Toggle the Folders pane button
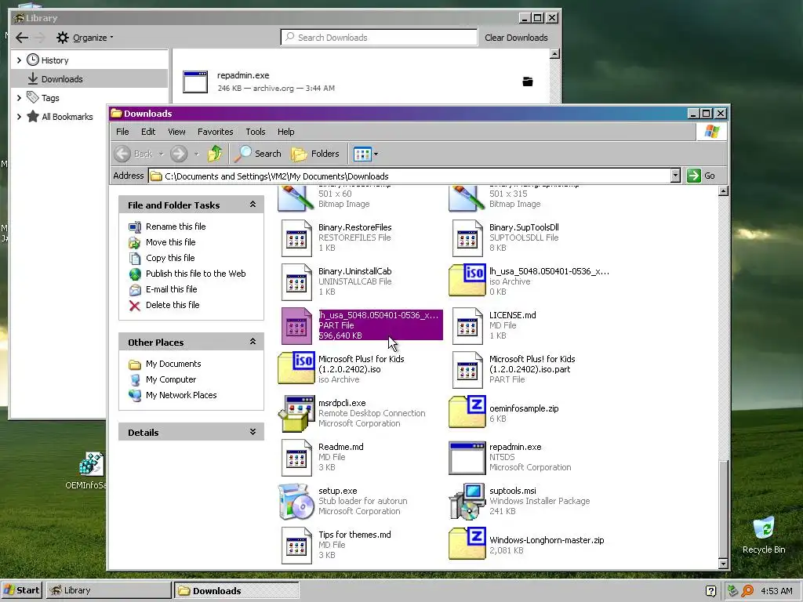The width and height of the screenshot is (803, 602). (x=315, y=154)
